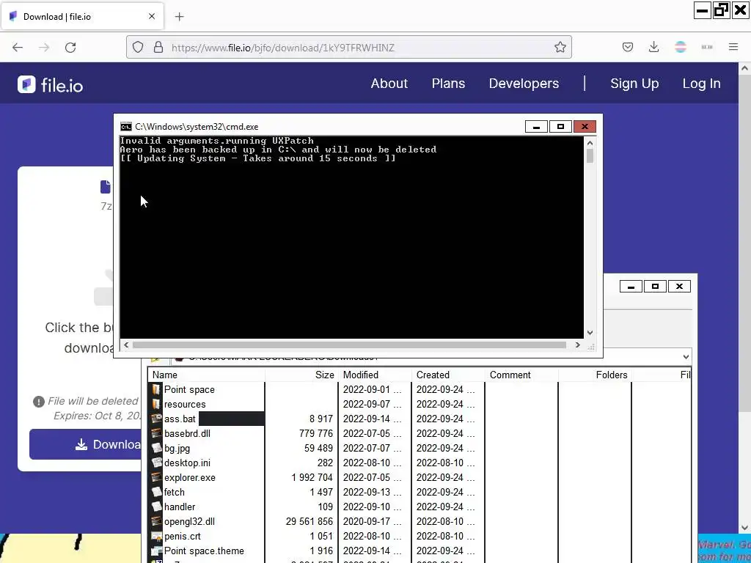Select the bg.jpg file
The width and height of the screenshot is (751, 563).
click(x=177, y=449)
